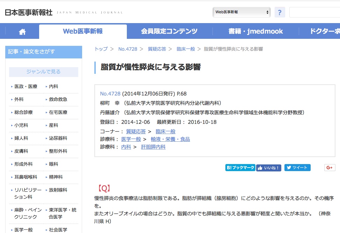Select the Web医事新報 tab

pos(83,31)
